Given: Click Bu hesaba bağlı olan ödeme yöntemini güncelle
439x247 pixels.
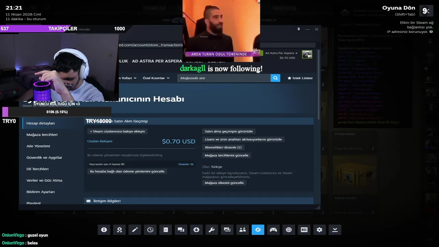Looking at the screenshot, I should 127,171.
